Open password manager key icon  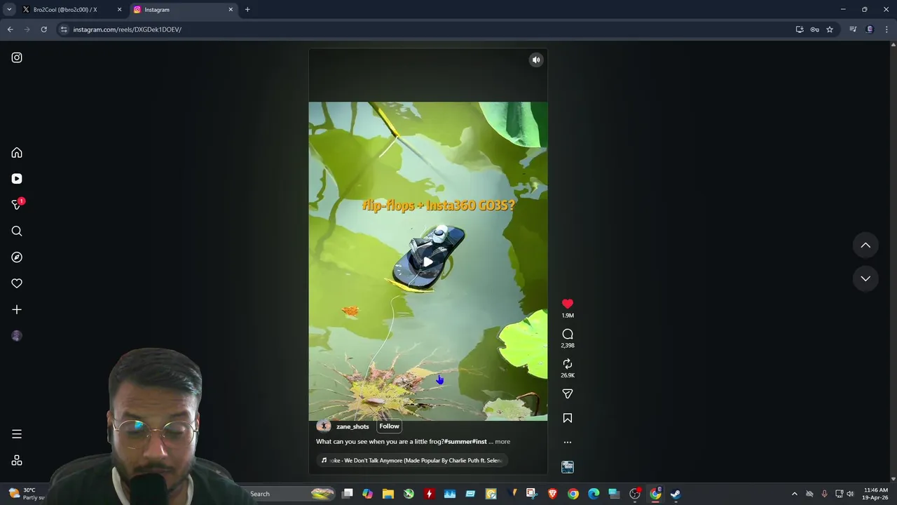[814, 29]
